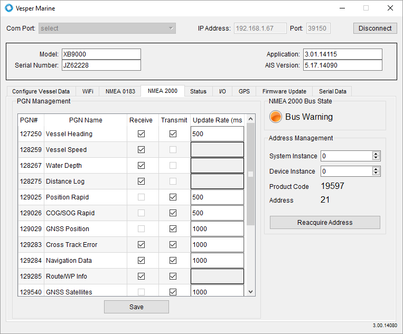Edit Cross Track Error update rate field

[217, 245]
